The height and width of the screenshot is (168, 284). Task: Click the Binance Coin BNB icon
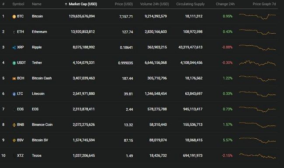[14, 125]
